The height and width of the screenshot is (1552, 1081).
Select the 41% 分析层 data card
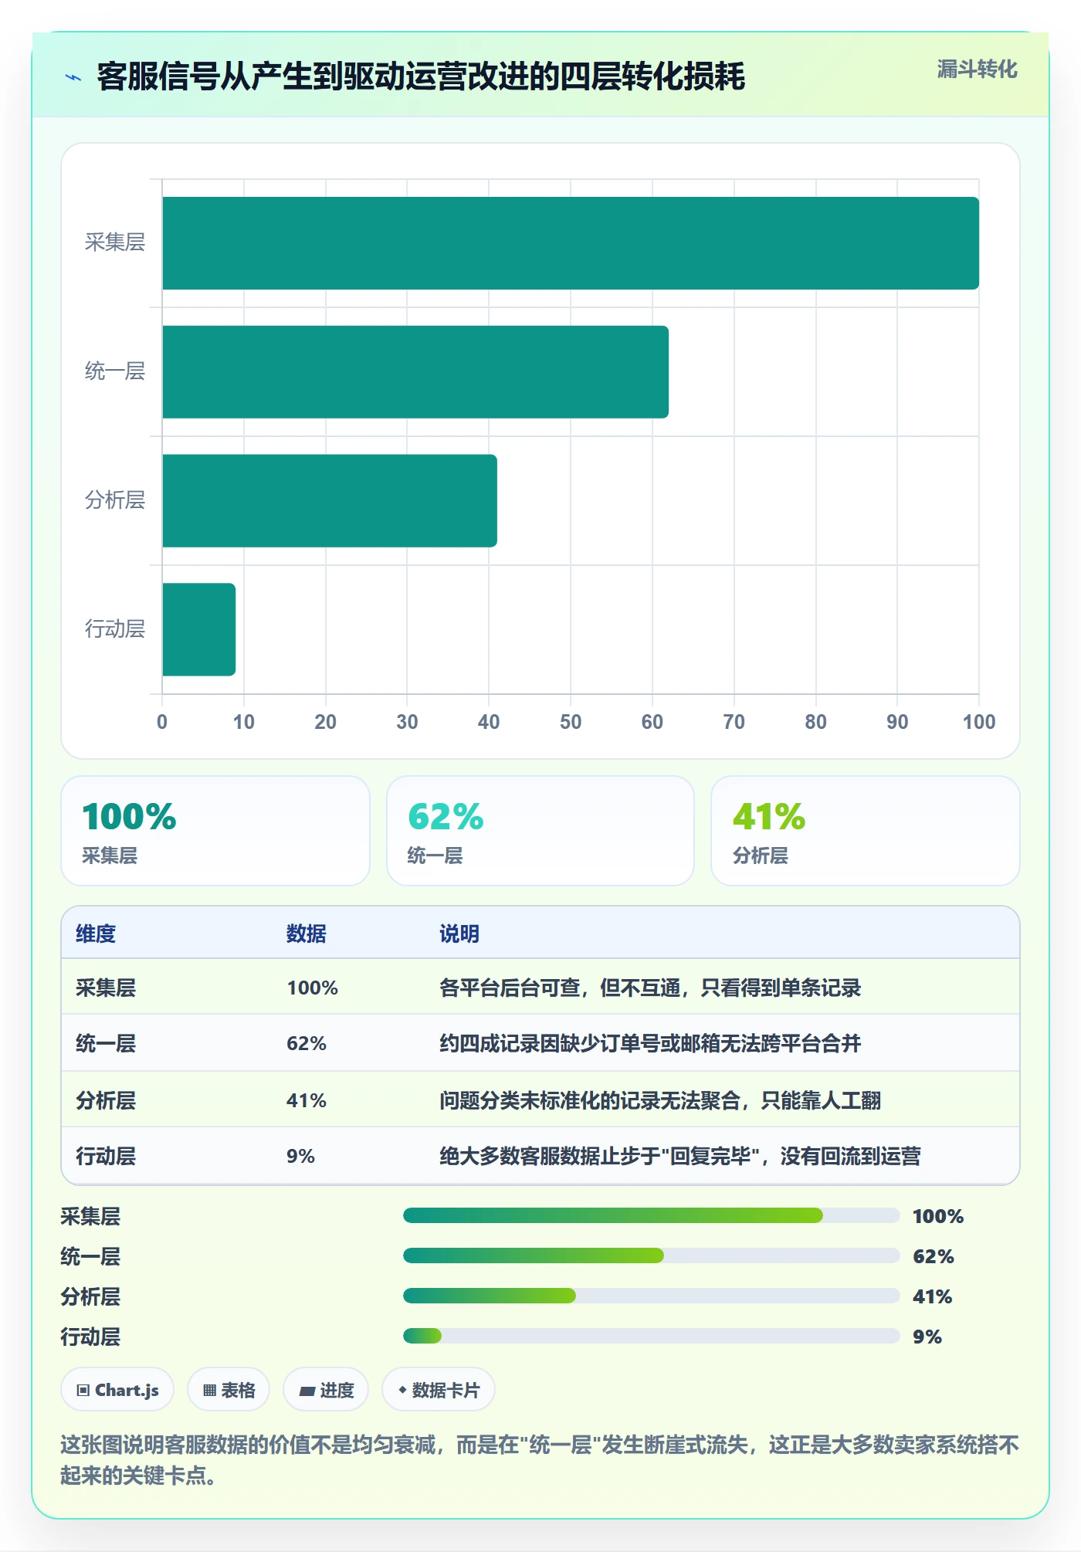coord(866,831)
